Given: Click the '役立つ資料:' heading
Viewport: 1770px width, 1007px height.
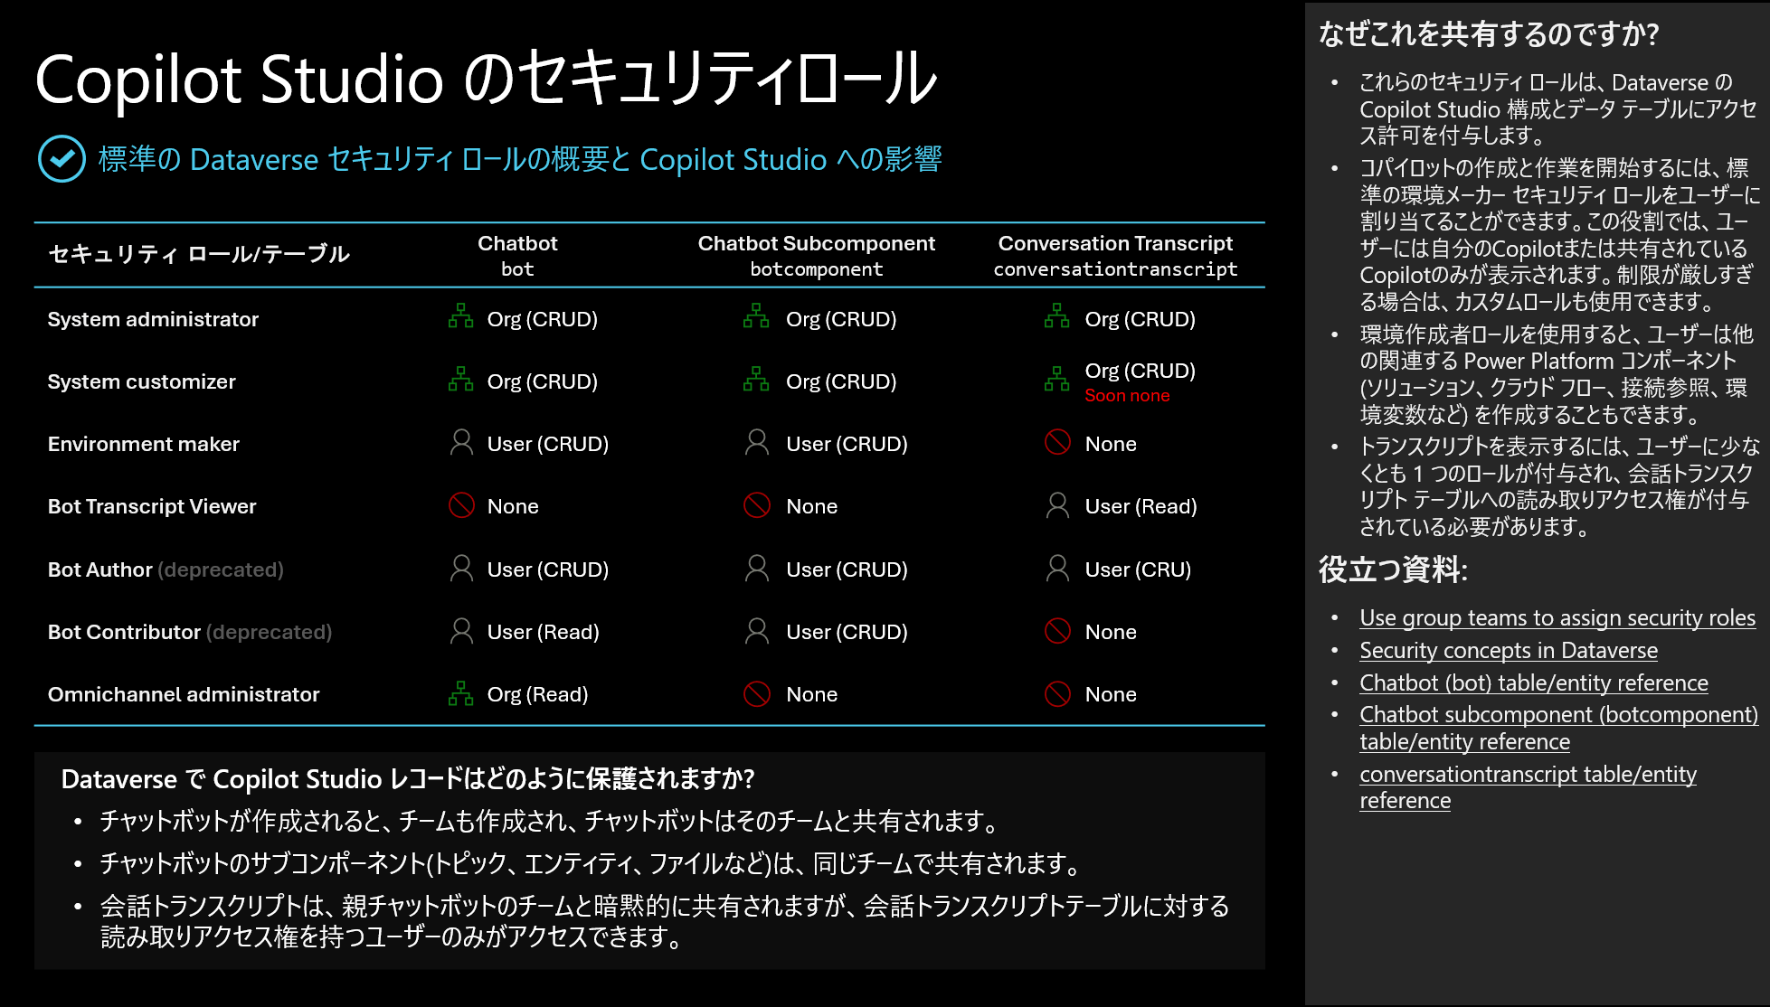Looking at the screenshot, I should [x=1393, y=569].
